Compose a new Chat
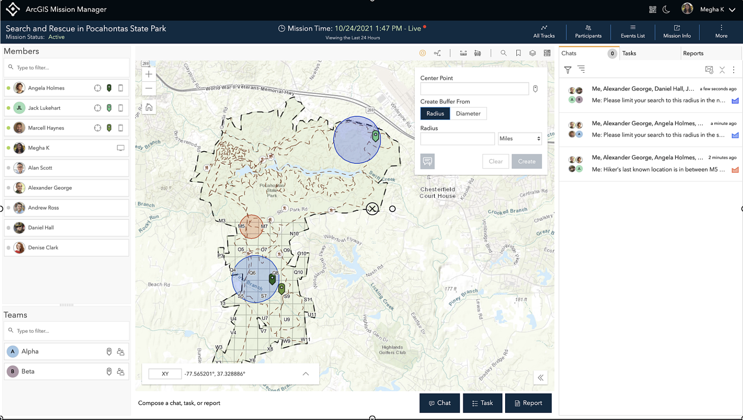Image resolution: width=743 pixels, height=420 pixels. click(440, 403)
